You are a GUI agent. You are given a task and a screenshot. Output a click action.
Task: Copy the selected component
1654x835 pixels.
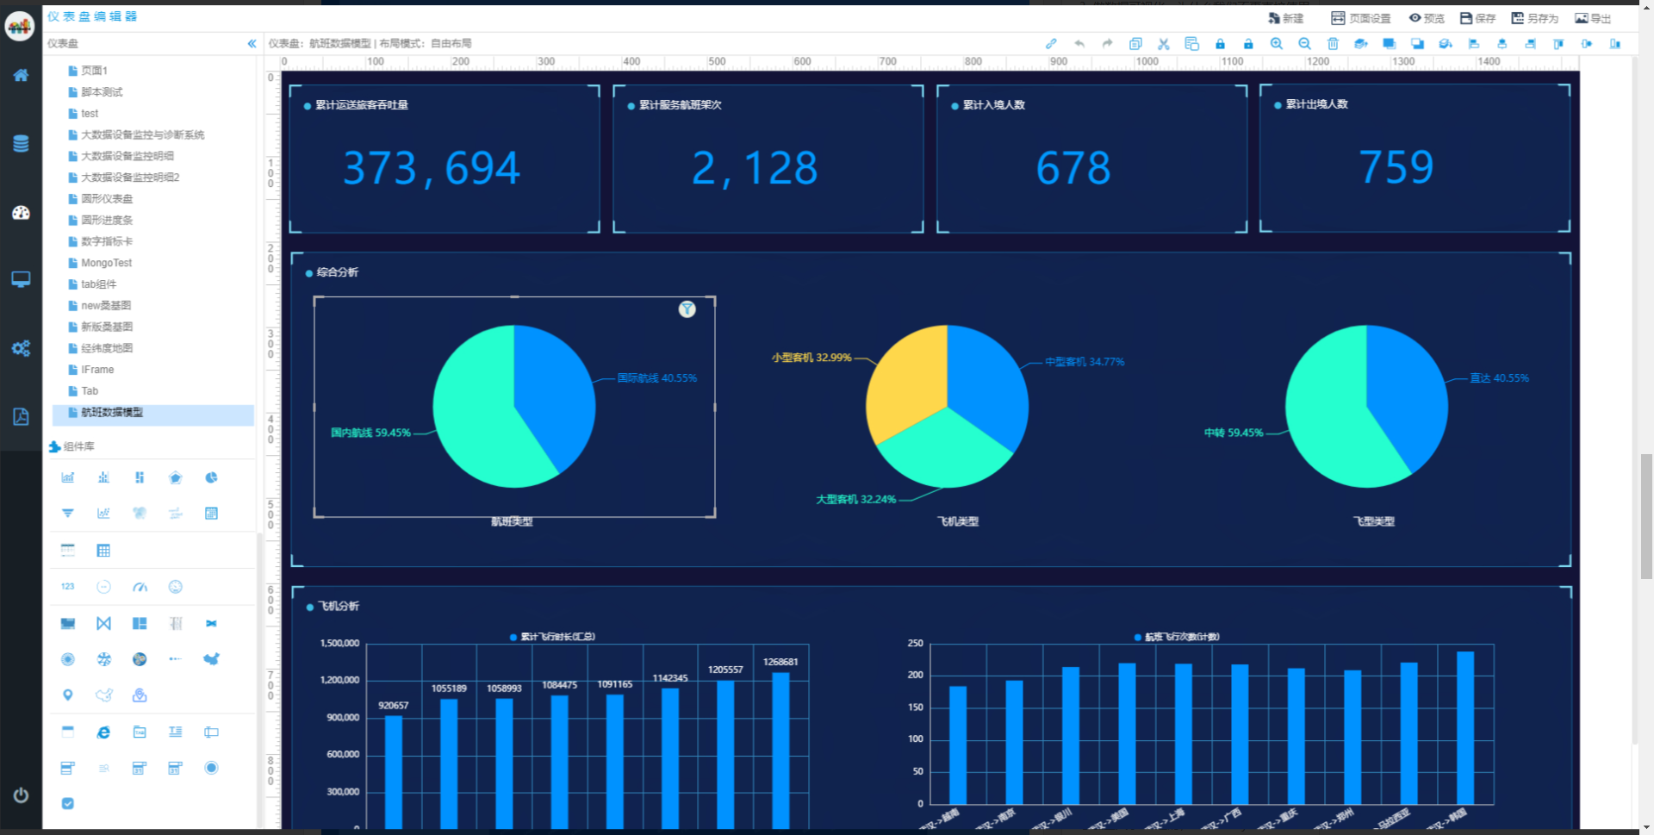tap(1135, 44)
